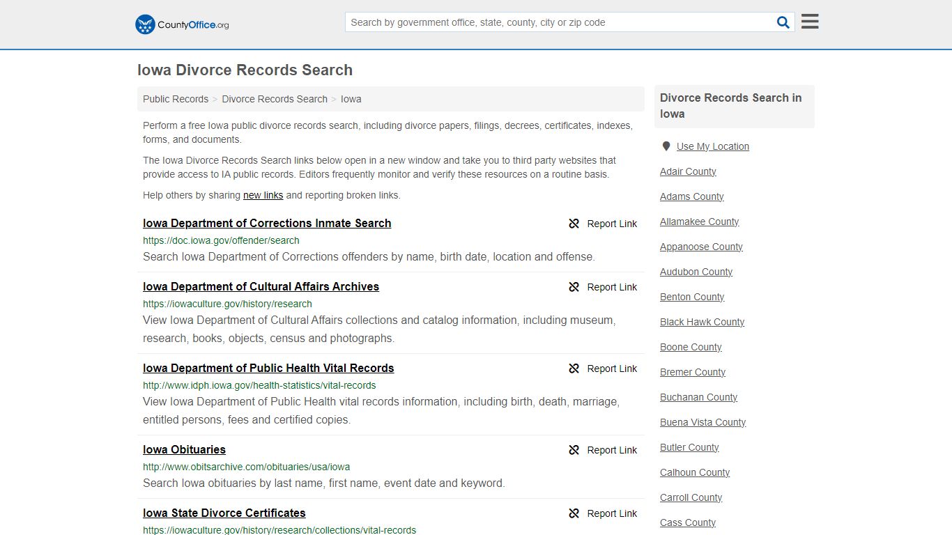Click Use My Location

pos(713,146)
